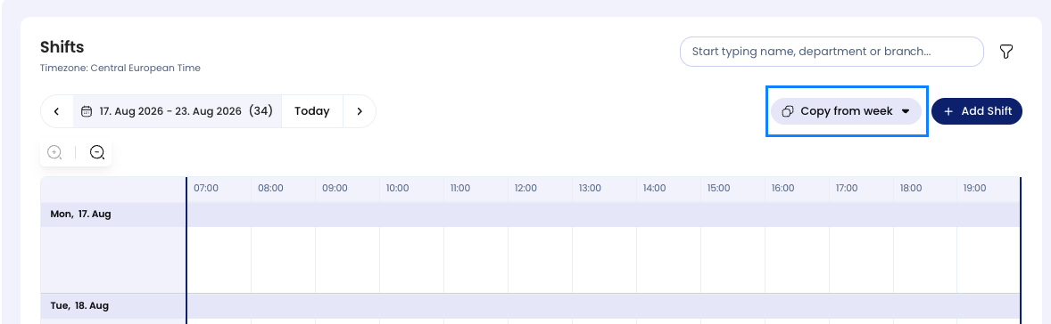Click the zoom out magnifier icon

[x=97, y=152]
